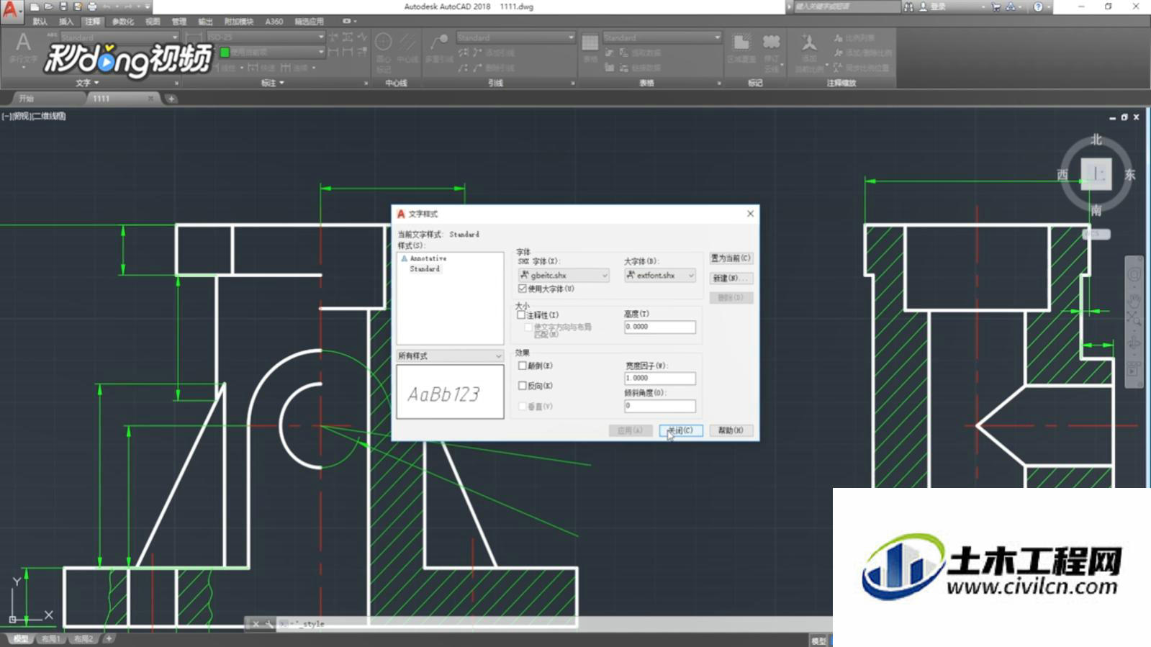Click the keyword search box in title bar
The height and width of the screenshot is (647, 1151).
click(847, 6)
